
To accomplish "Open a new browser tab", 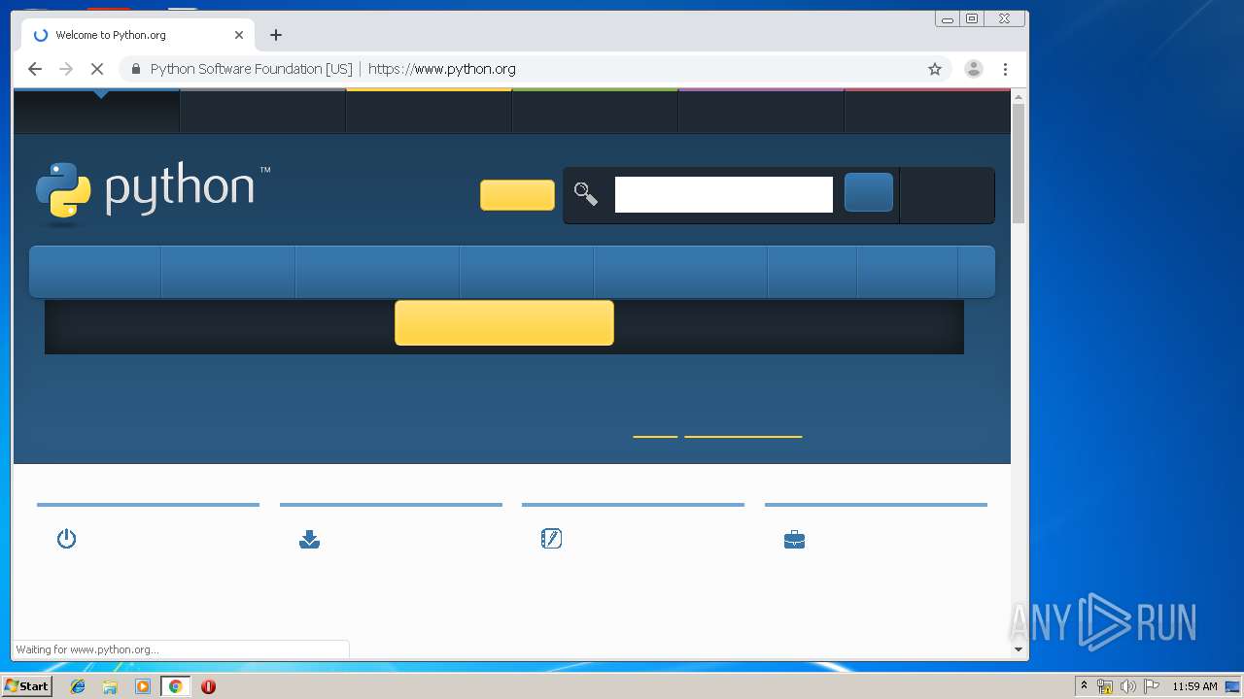I will 276,35.
